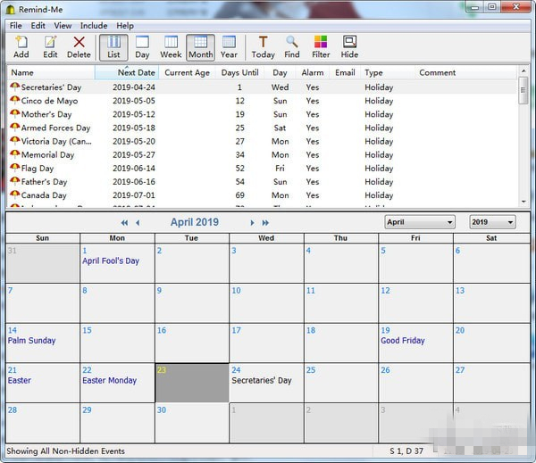Sort list by Next Date column
Image resolution: width=536 pixels, height=463 pixels.
tap(136, 72)
